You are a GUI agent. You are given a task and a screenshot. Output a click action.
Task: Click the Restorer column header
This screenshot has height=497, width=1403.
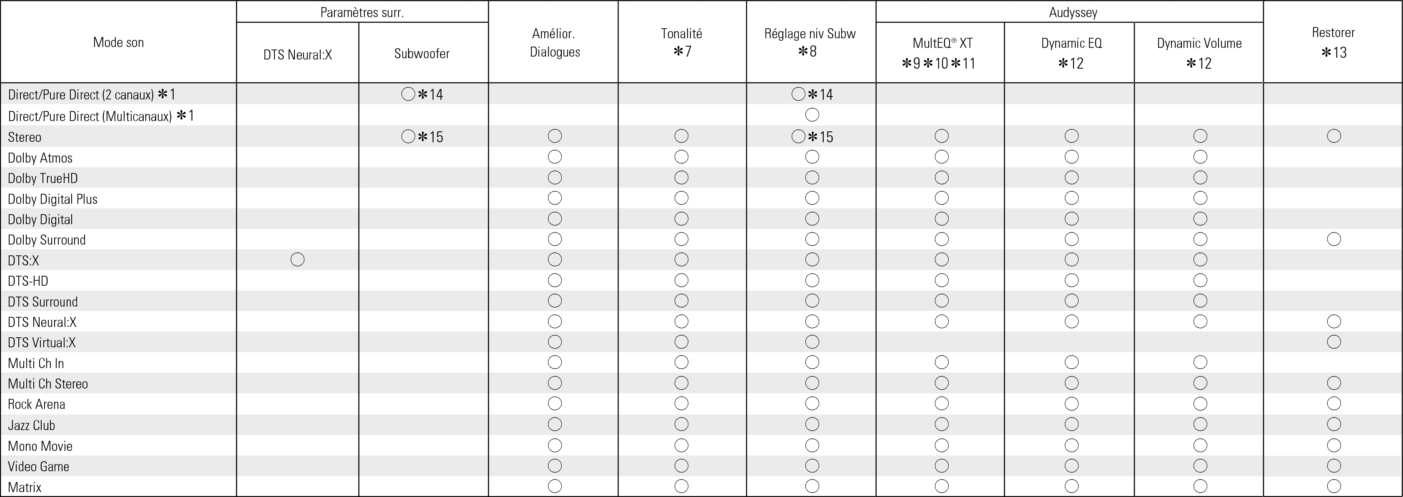click(x=1333, y=42)
